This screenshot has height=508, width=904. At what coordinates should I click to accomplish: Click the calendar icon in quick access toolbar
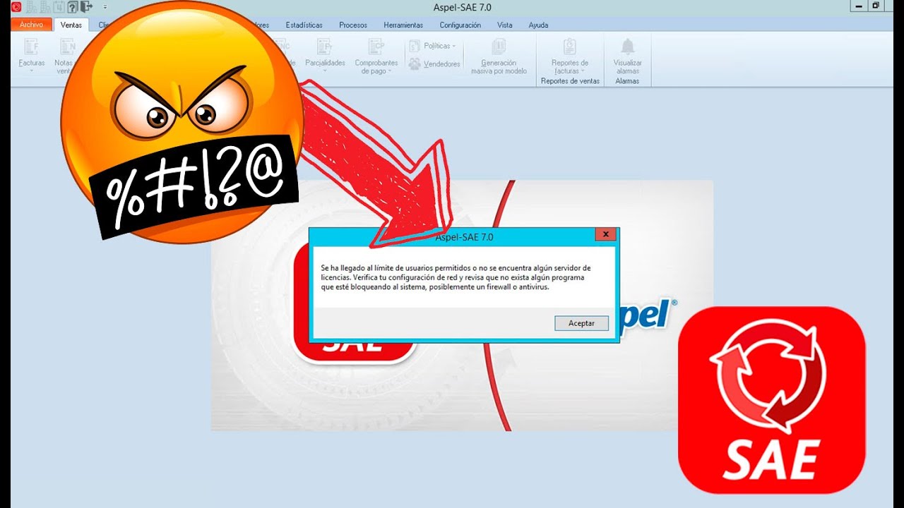click(x=59, y=7)
